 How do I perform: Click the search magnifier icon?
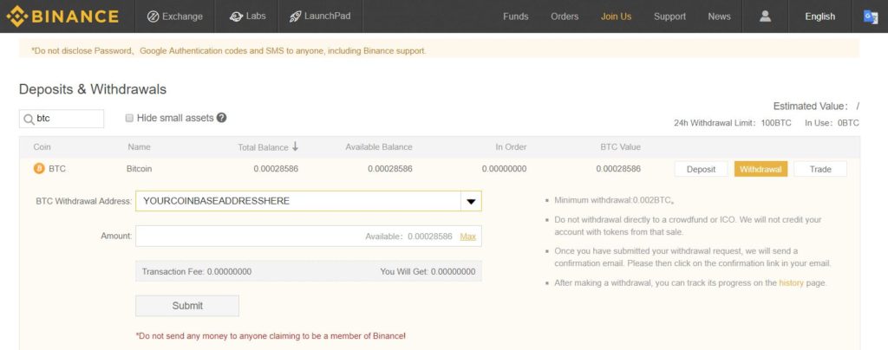click(x=29, y=119)
